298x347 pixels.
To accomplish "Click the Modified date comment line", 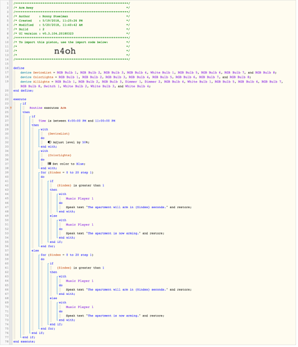I will pyautogui.click(x=71, y=25).
